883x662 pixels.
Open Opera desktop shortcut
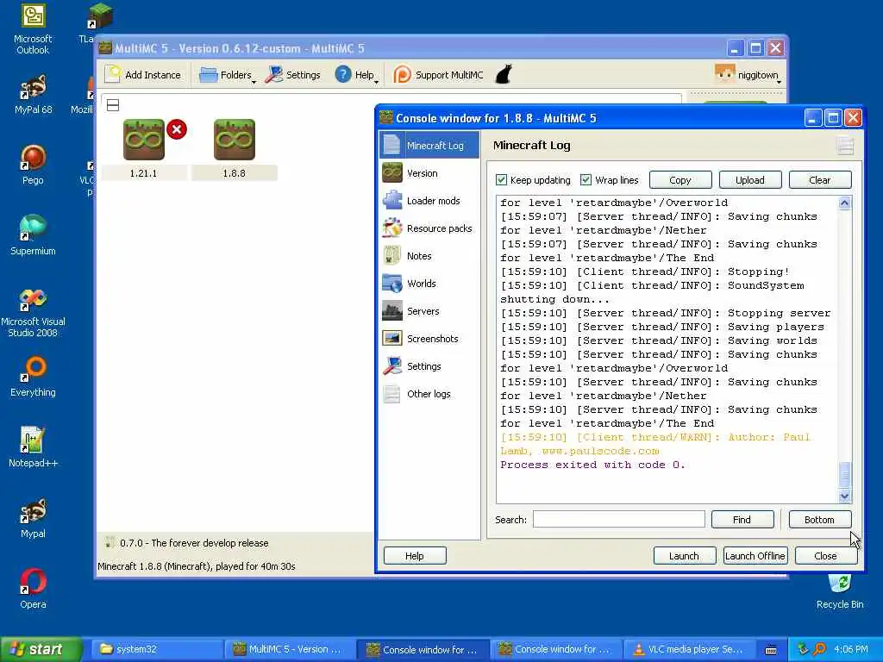(33, 589)
